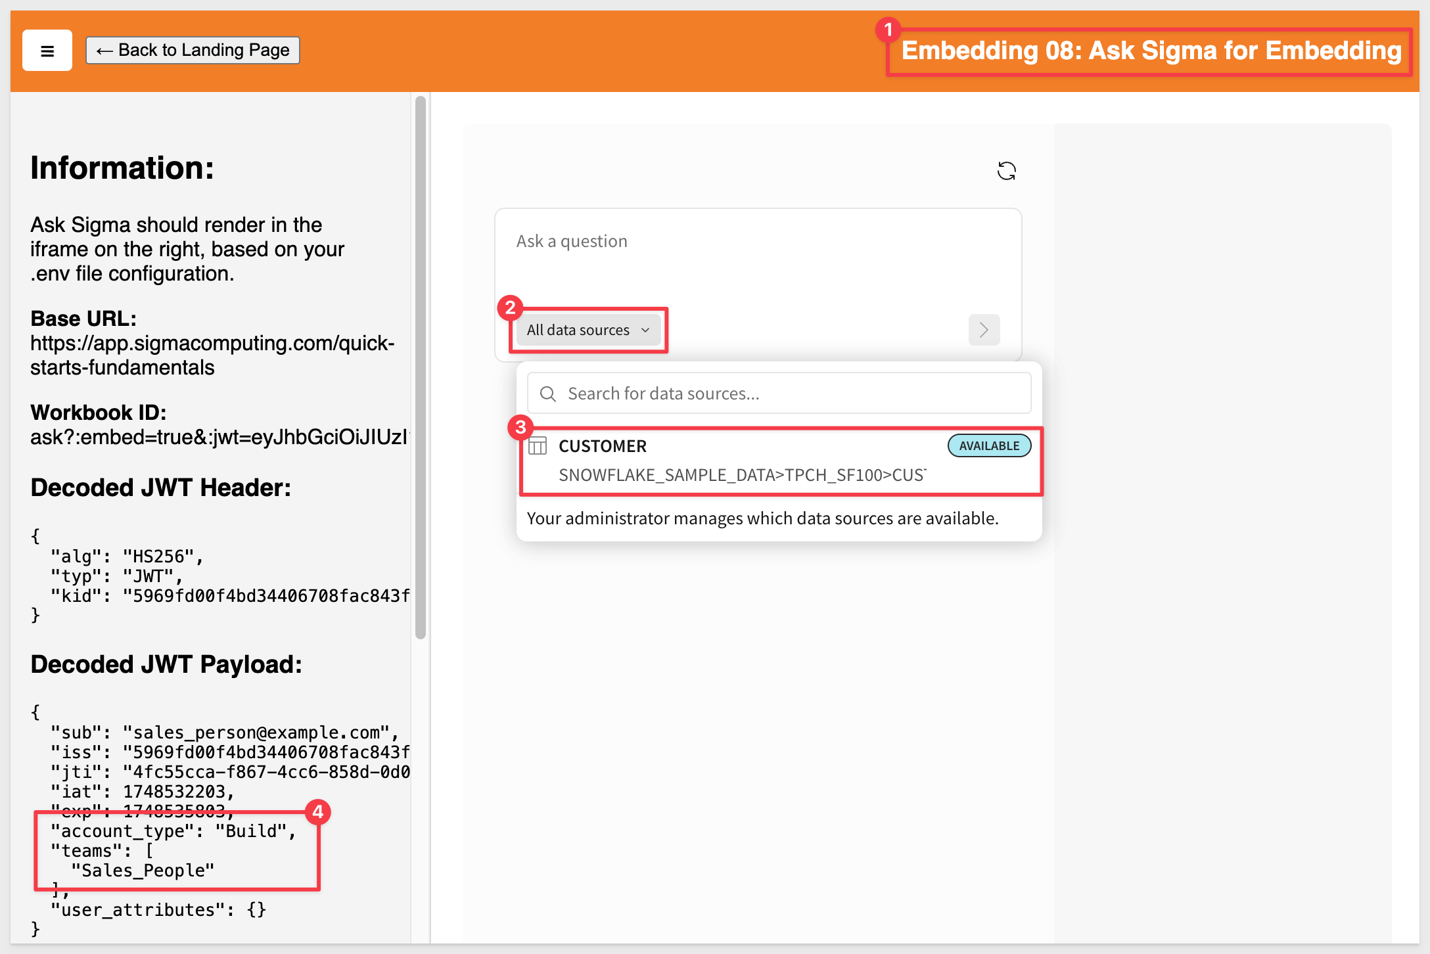This screenshot has width=1430, height=954.
Task: Click the Back to Landing Page button
Action: 193,51
